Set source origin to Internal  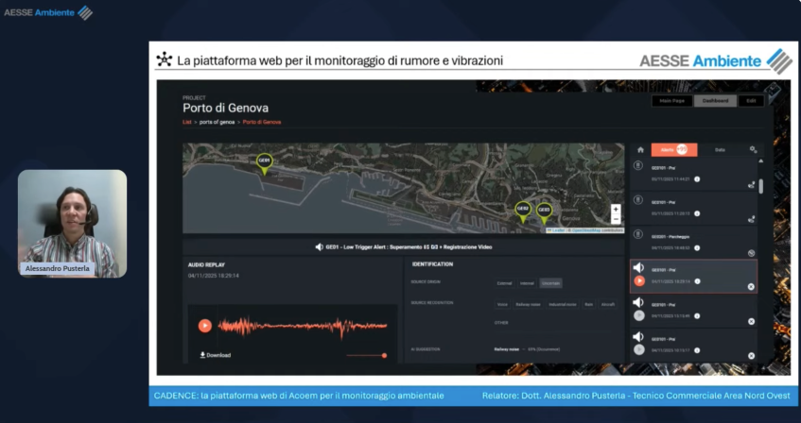point(527,283)
